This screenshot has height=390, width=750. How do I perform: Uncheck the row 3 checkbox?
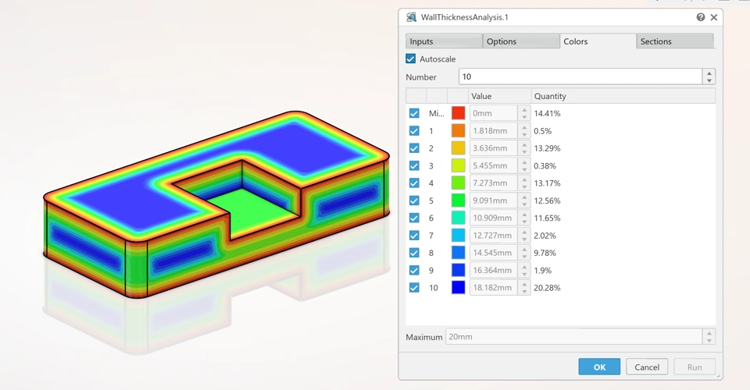click(414, 165)
